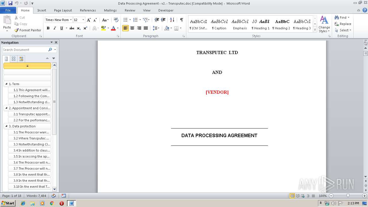
Task: Switch to the Mailings tab
Action: click(110, 10)
